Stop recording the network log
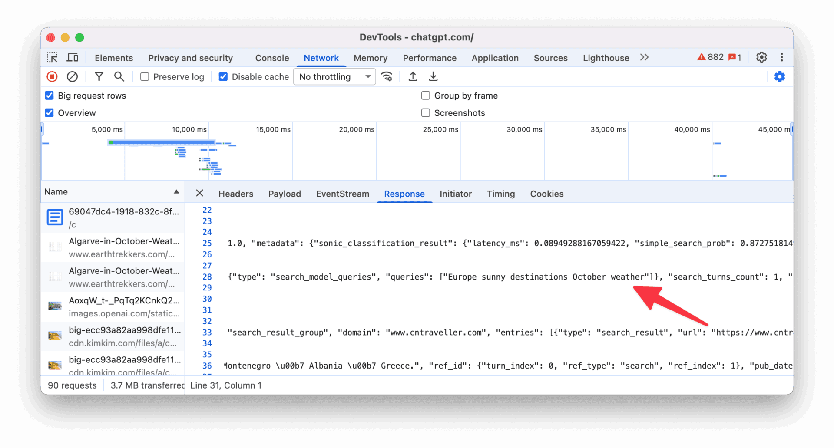 click(52, 76)
